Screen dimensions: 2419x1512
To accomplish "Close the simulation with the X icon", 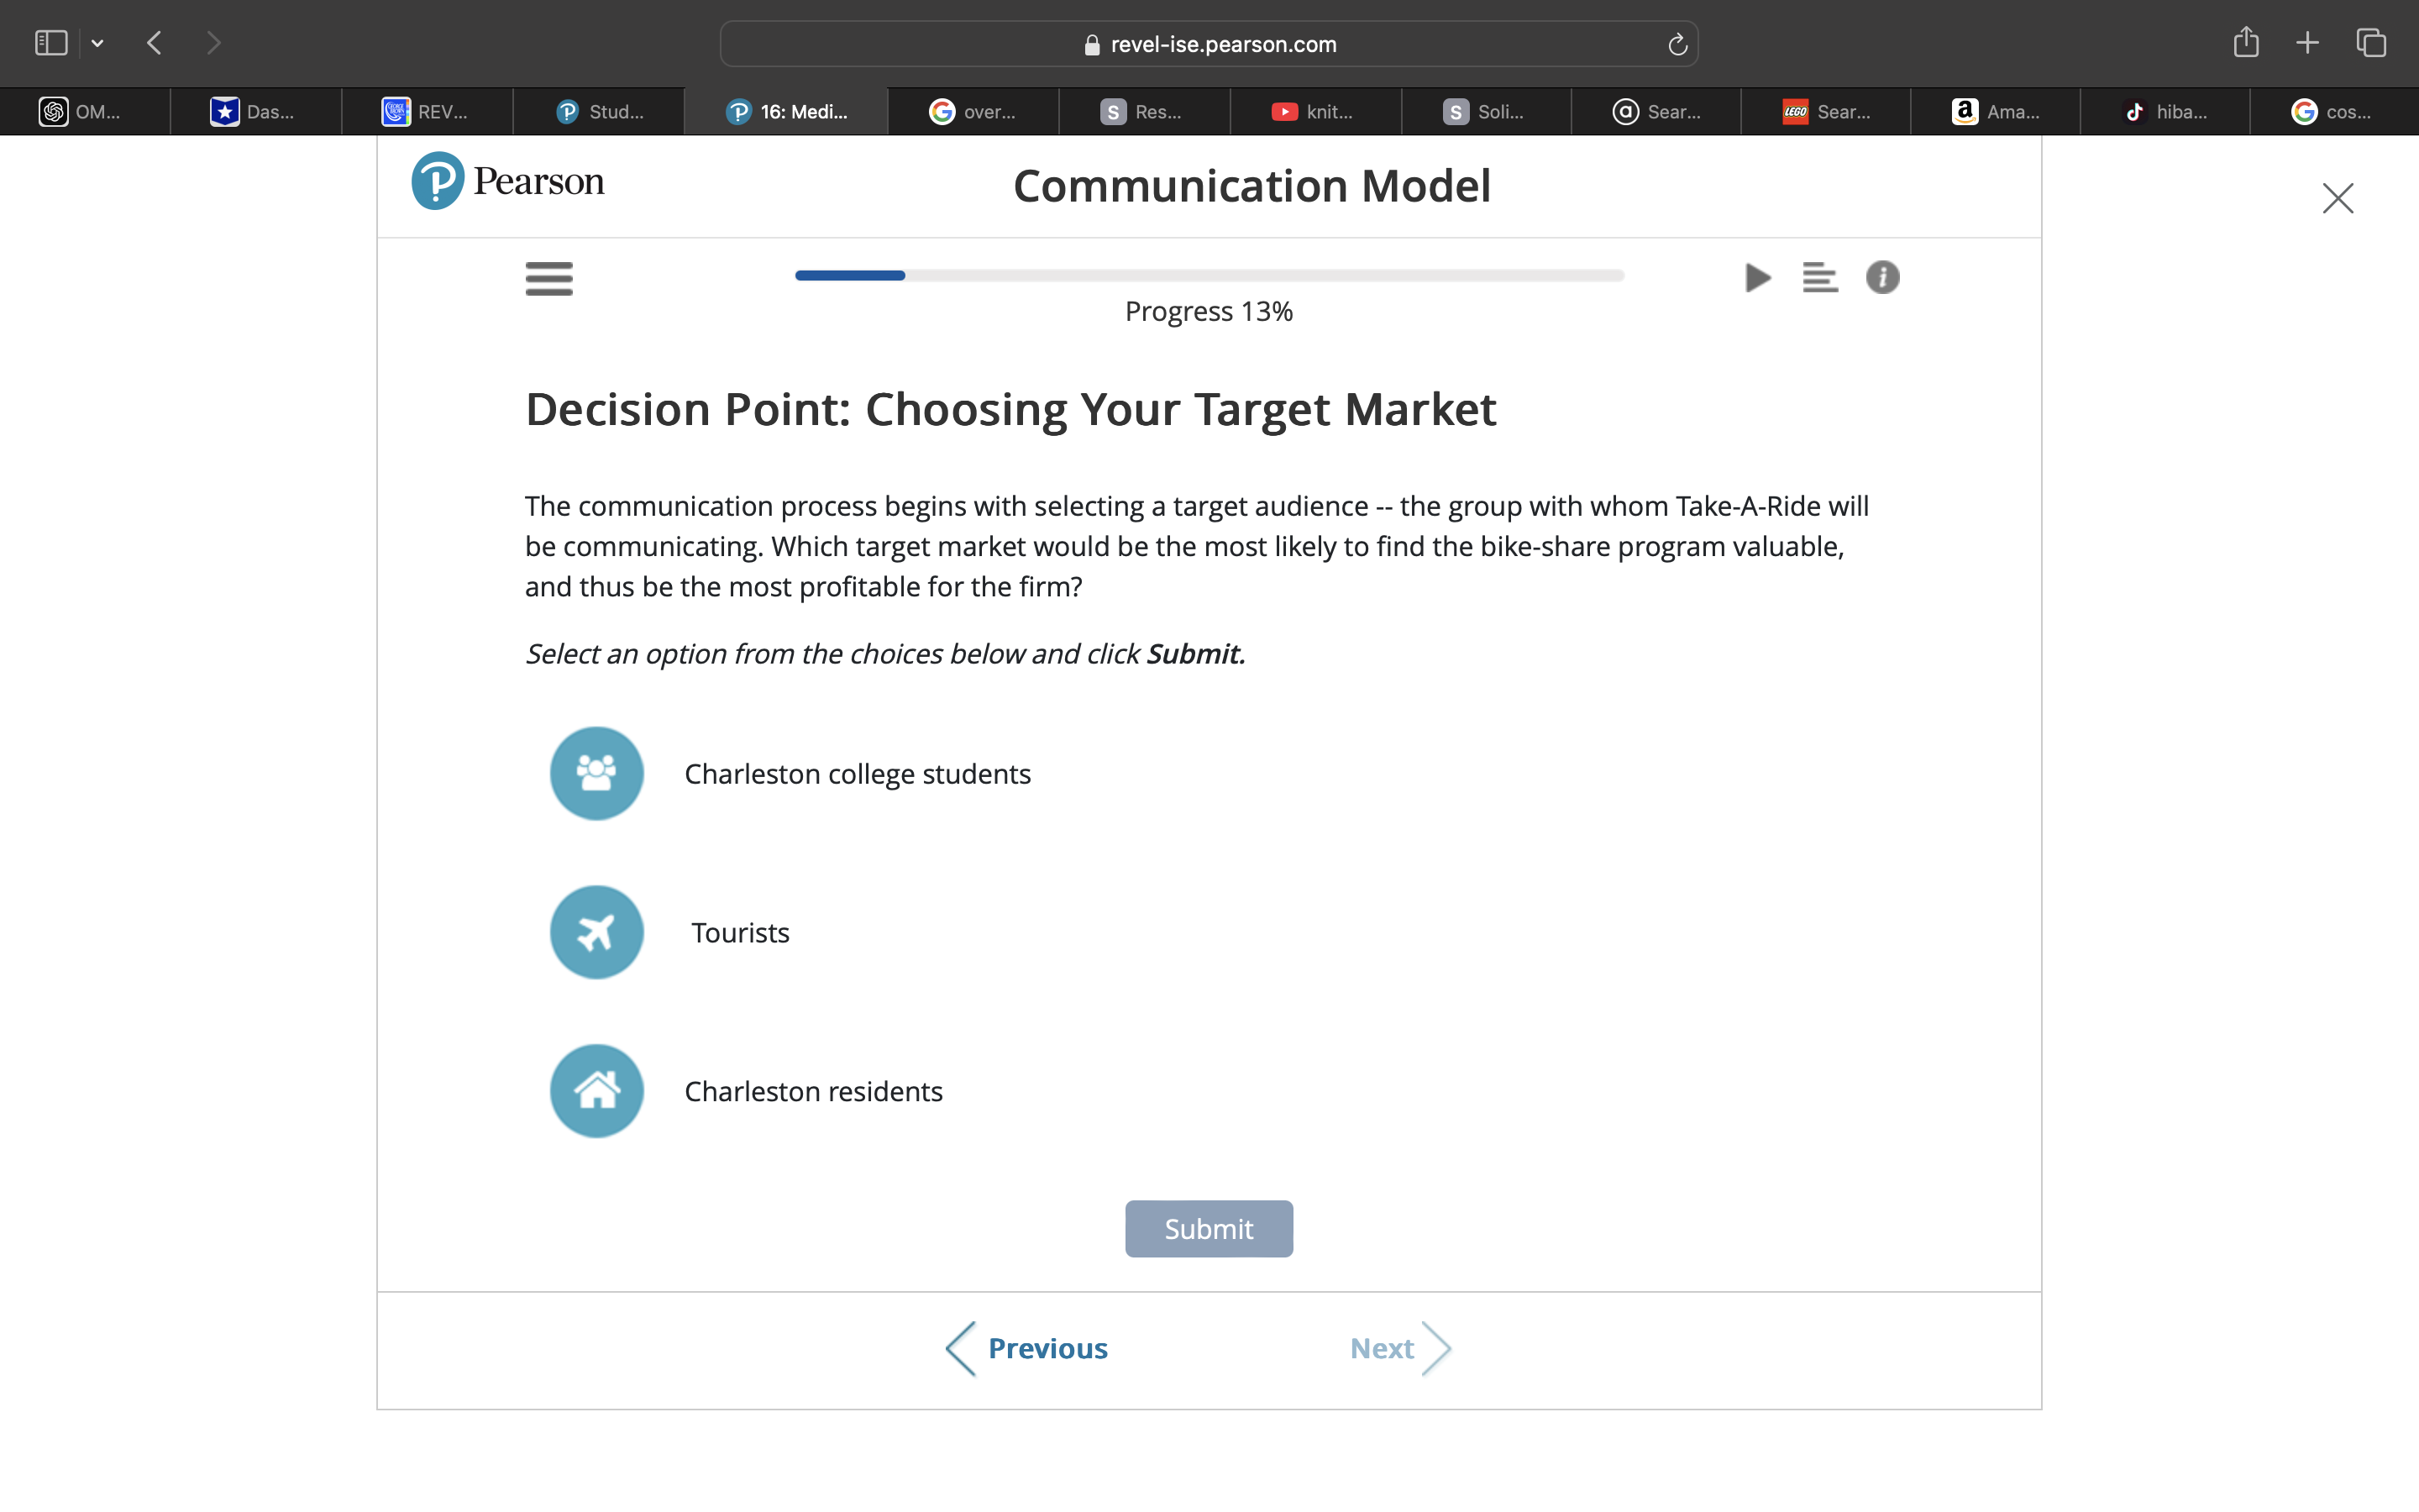I will [x=2337, y=198].
